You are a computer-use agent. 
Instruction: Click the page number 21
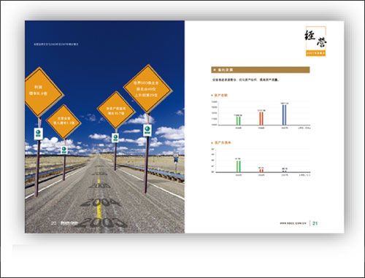pyautogui.click(x=315, y=223)
